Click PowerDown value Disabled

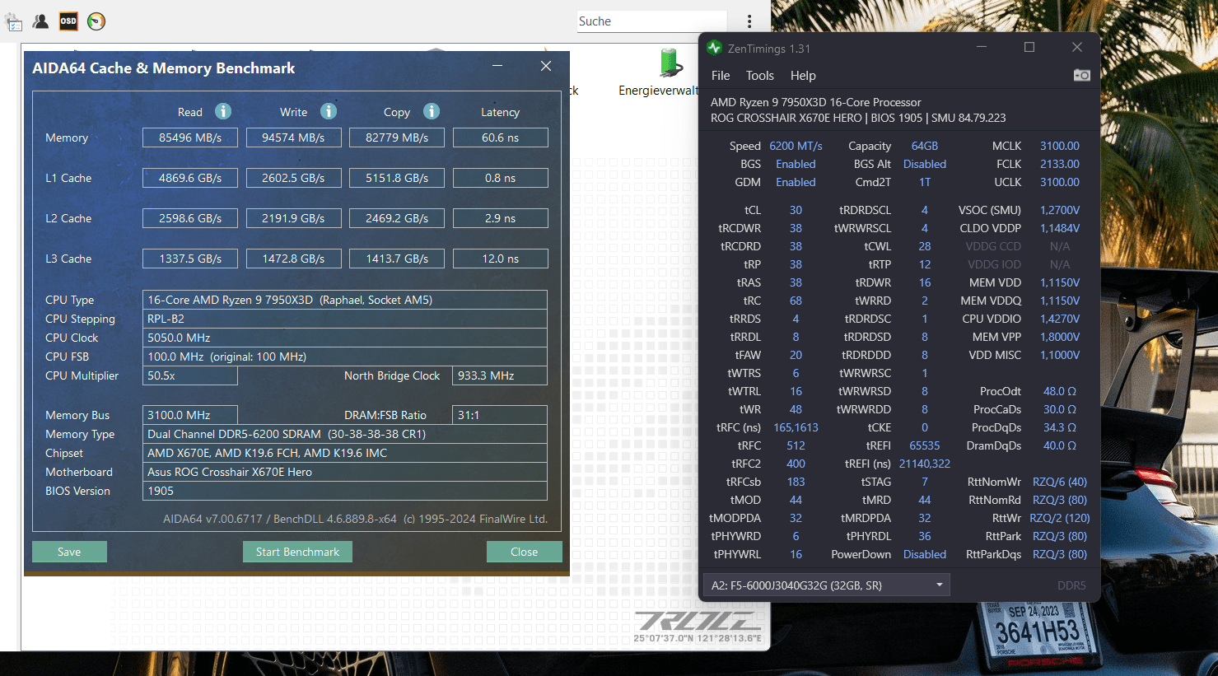[925, 554]
